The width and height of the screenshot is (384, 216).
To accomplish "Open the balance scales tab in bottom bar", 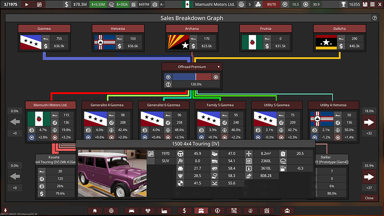I will click(250, 210).
